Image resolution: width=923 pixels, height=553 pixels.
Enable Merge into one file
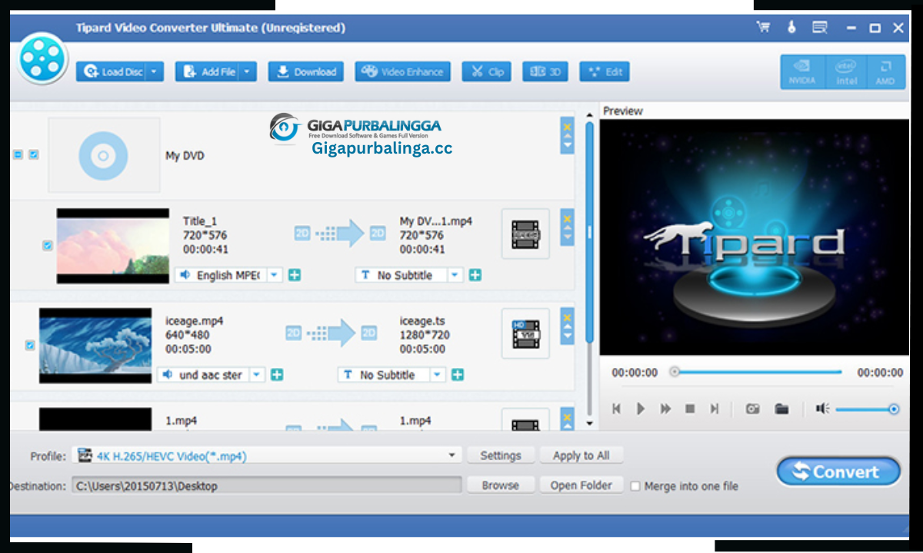pos(635,486)
